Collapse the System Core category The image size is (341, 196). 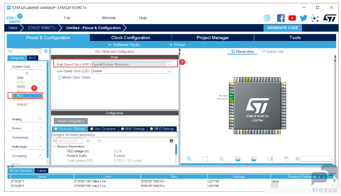coord(40,66)
